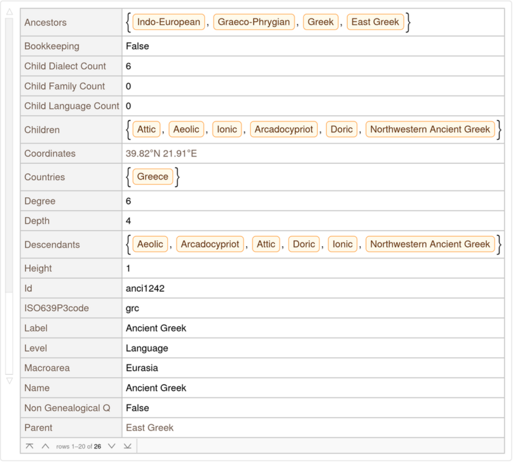Go to next page of rows
The height and width of the screenshot is (474, 513).
point(112,446)
